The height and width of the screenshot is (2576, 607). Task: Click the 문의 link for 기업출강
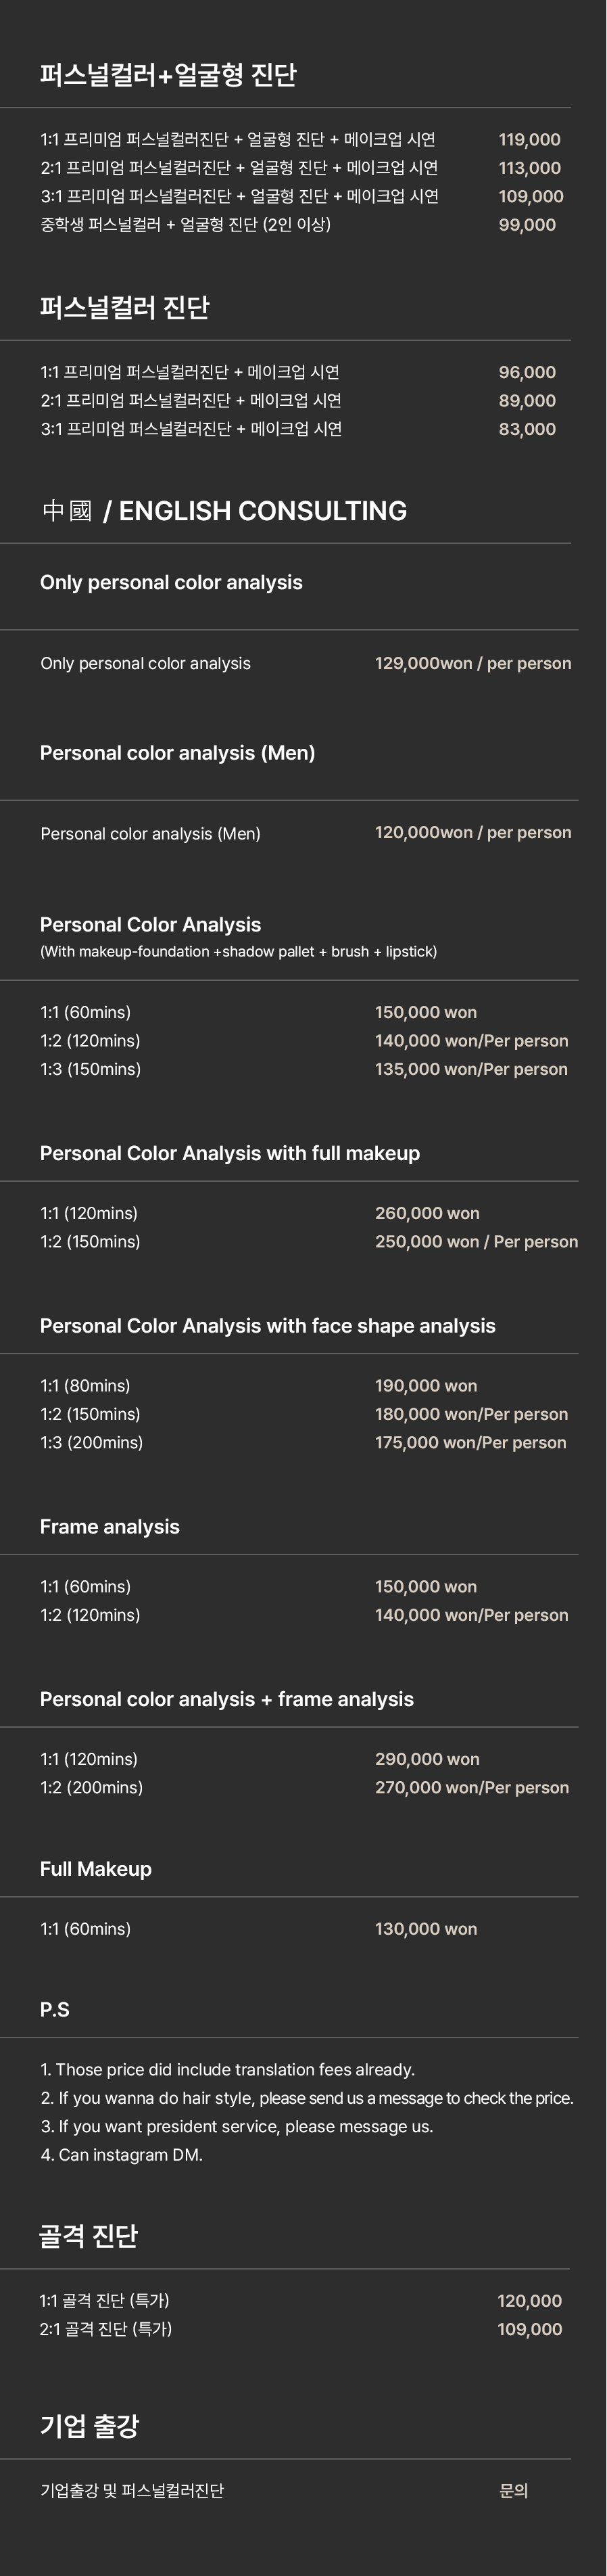tap(514, 2491)
